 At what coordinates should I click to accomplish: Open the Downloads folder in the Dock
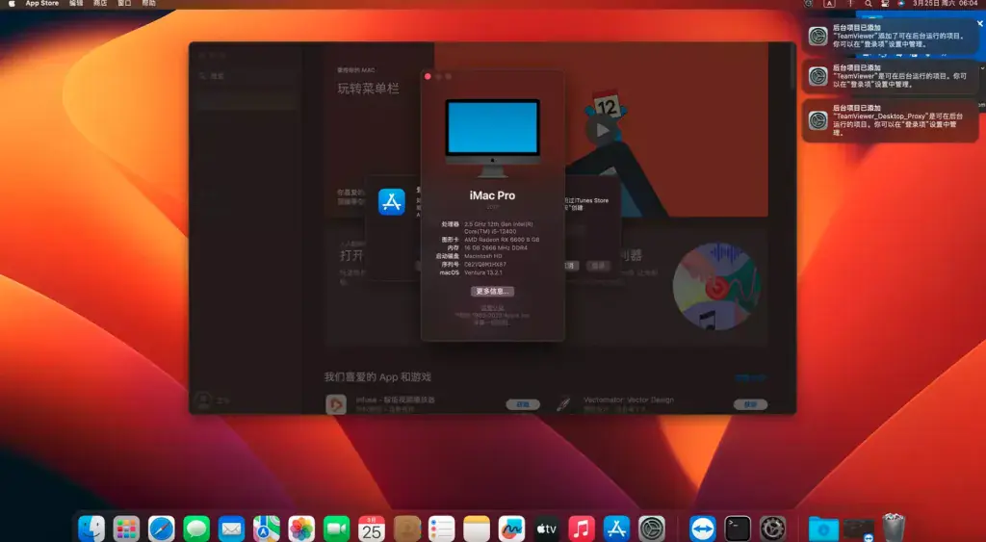[x=823, y=529]
